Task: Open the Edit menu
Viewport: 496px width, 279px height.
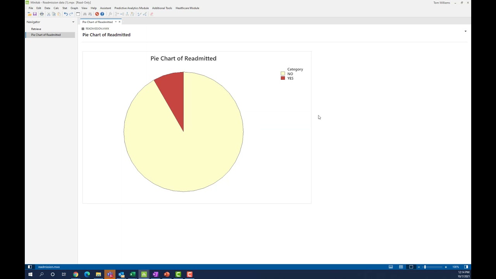Action: [39, 8]
